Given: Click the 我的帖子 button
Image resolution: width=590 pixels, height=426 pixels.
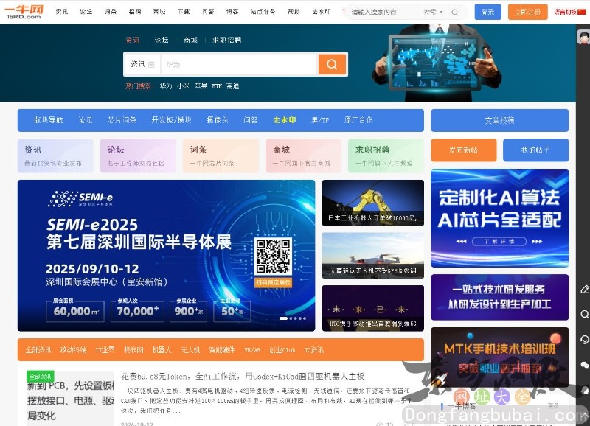Looking at the screenshot, I should pyautogui.click(x=535, y=150).
